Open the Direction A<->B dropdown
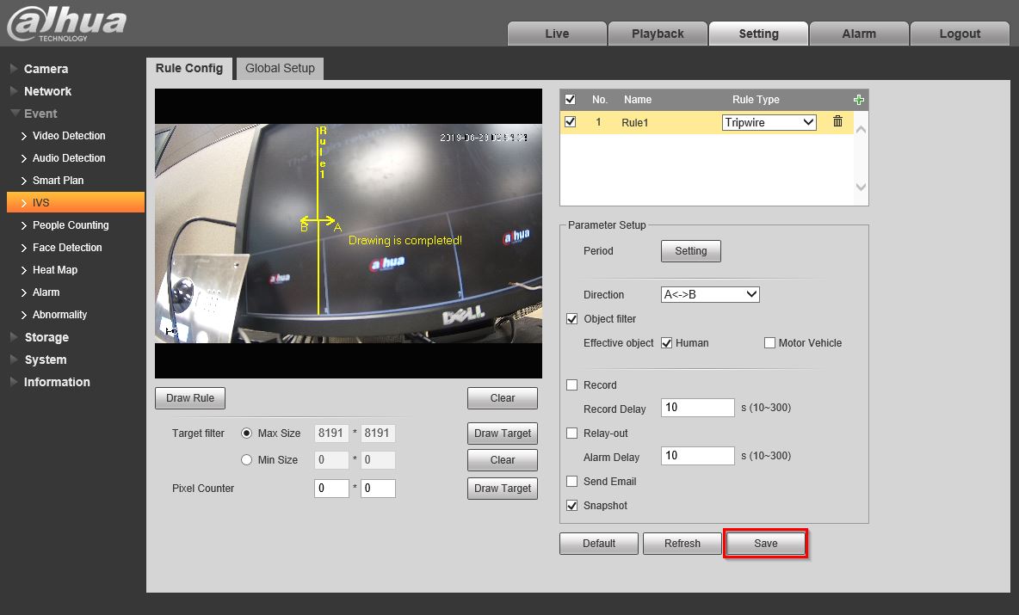The width and height of the screenshot is (1019, 615). (x=710, y=295)
